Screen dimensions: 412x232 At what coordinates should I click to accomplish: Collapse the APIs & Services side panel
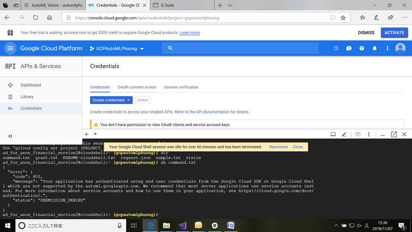(x=10, y=136)
